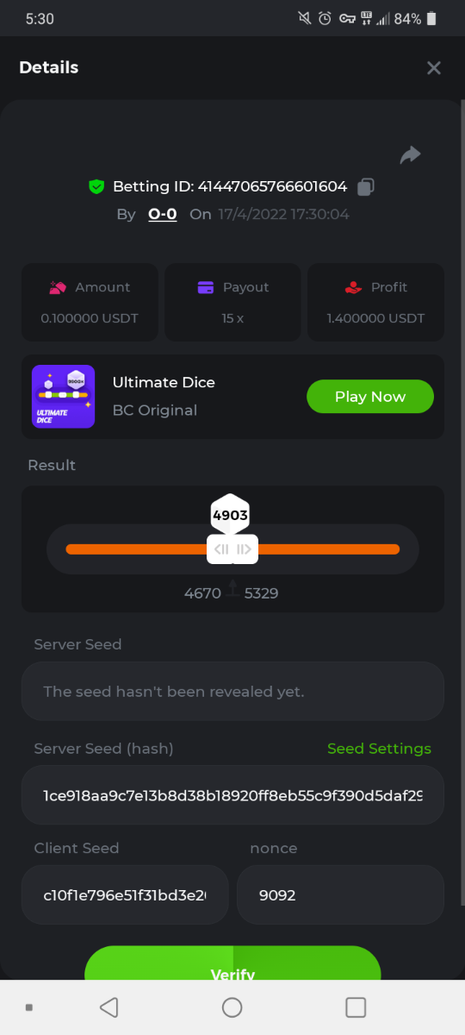Tap the Android back navigation button
The height and width of the screenshot is (1035, 465).
pyautogui.click(x=108, y=1007)
